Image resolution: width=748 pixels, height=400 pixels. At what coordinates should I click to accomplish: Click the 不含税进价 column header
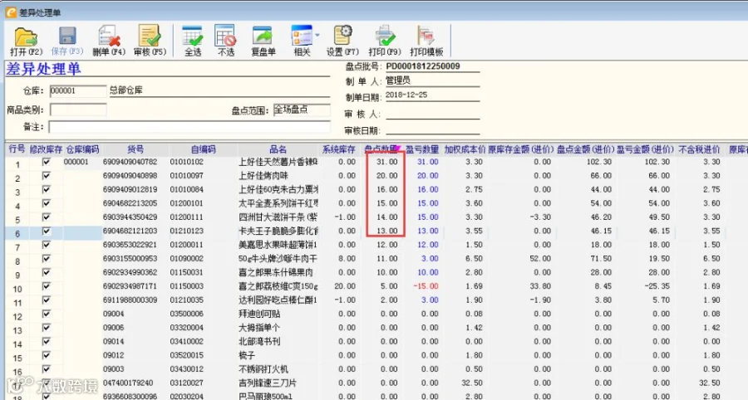pos(699,149)
